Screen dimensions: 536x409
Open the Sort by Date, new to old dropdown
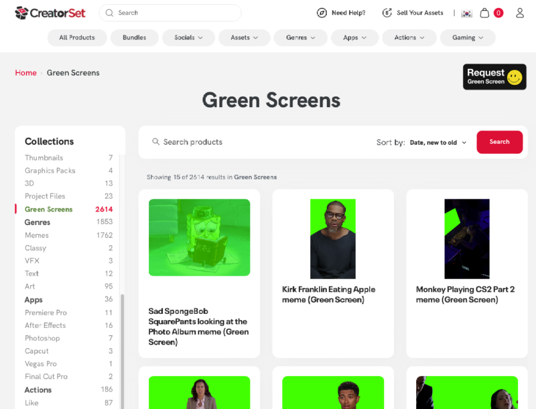[x=438, y=143]
